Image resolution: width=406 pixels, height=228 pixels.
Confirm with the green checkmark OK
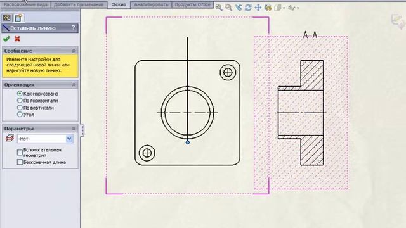6,39
